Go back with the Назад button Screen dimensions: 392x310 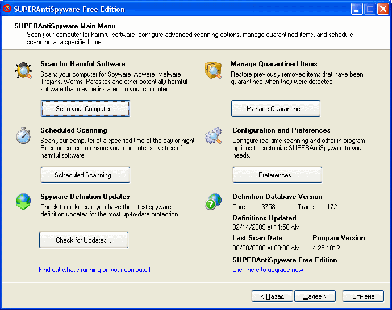(272, 296)
